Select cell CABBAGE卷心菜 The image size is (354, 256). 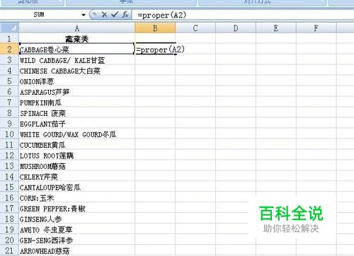(x=77, y=50)
